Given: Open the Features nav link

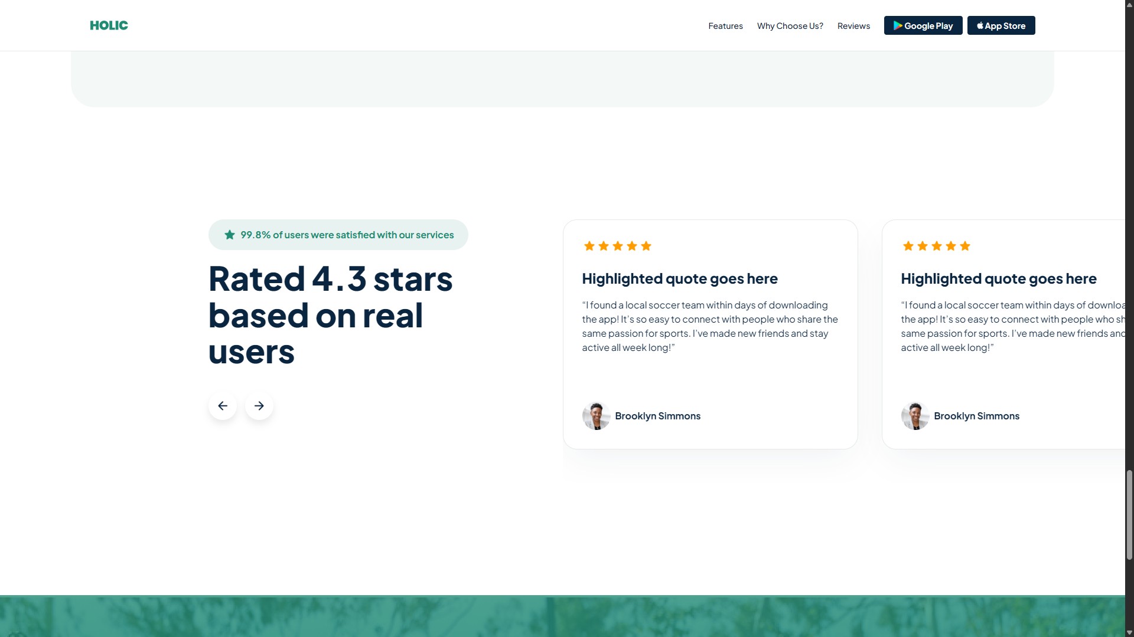Looking at the screenshot, I should [x=725, y=26].
